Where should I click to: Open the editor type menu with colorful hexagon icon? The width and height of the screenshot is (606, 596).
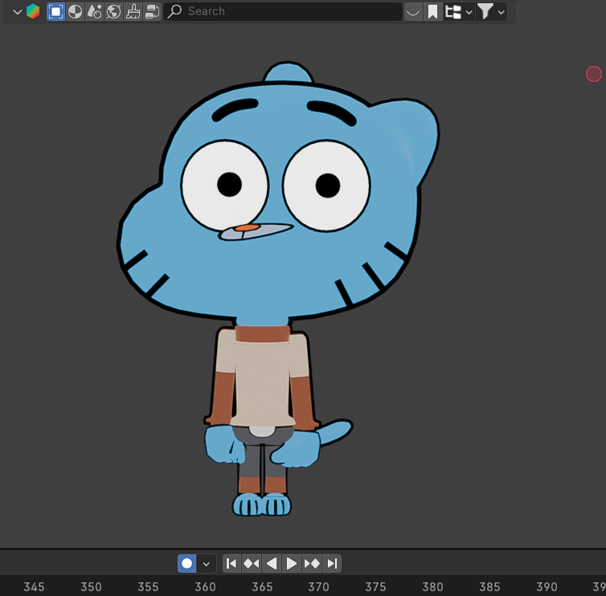click(x=27, y=11)
